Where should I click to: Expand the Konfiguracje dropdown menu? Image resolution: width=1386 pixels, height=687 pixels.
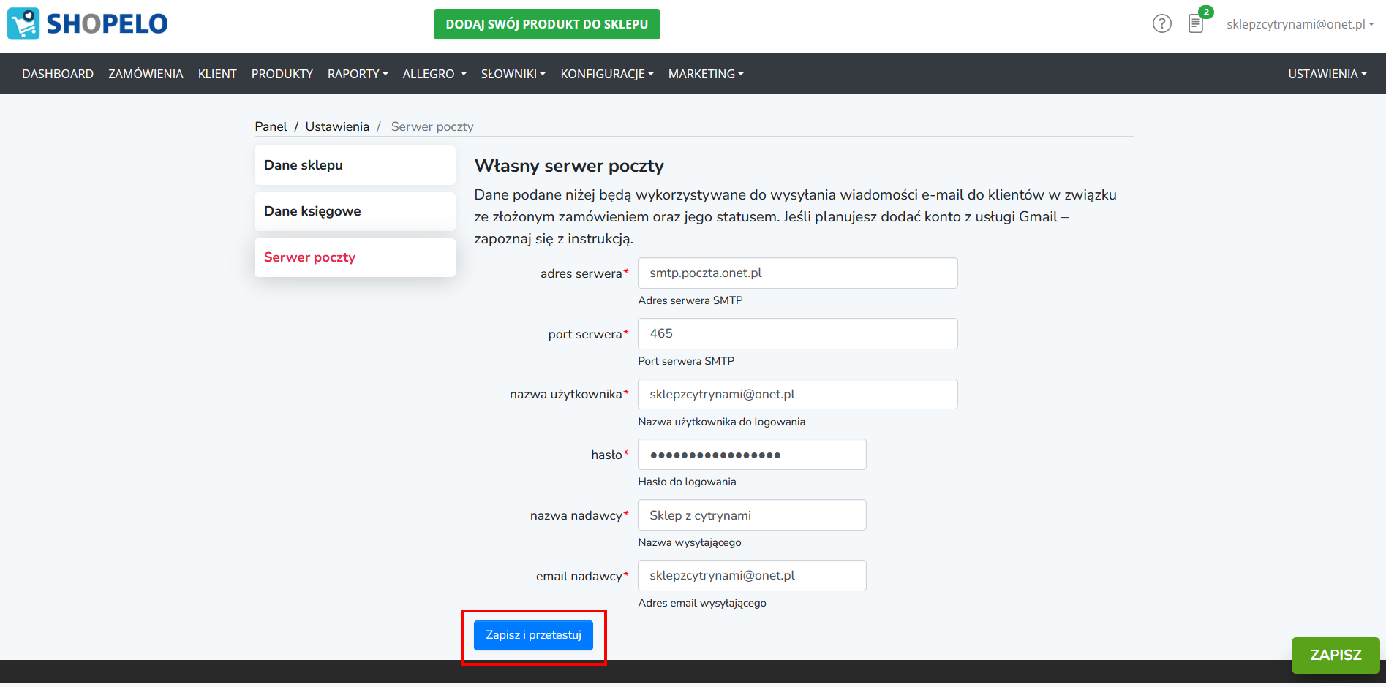607,74
